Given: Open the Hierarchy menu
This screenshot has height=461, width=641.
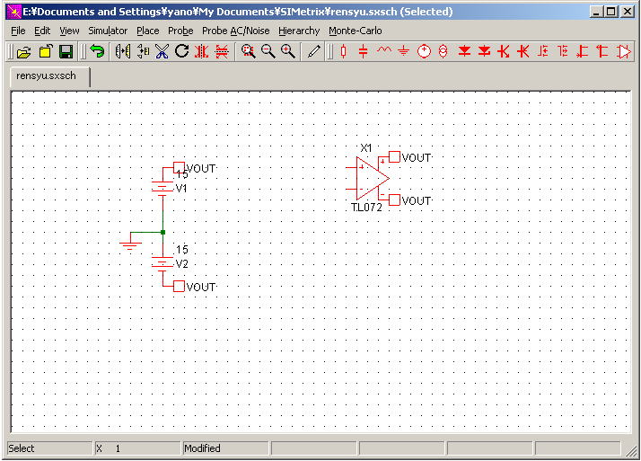Looking at the screenshot, I should pos(299,31).
